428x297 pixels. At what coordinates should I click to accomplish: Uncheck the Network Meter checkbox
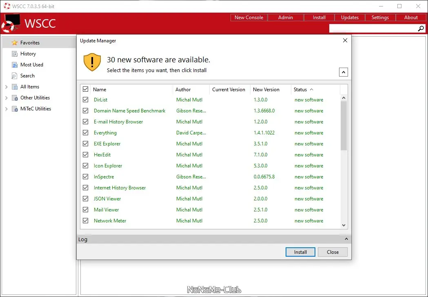click(85, 221)
